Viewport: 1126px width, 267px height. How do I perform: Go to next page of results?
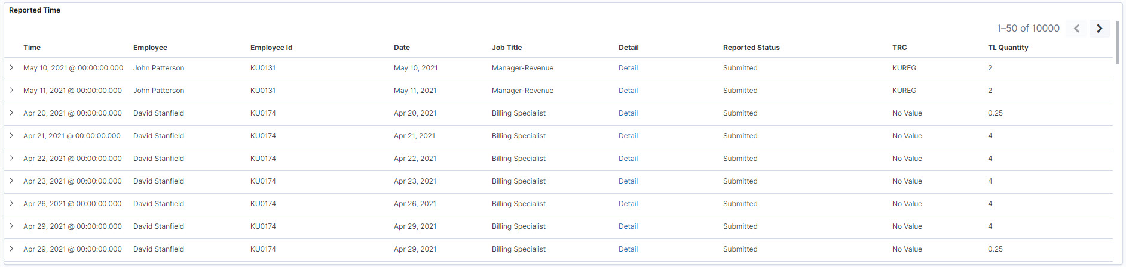(1099, 29)
